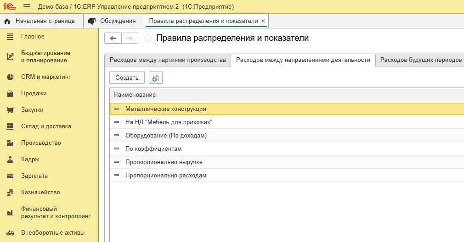The width and height of the screenshot is (464, 242).
Task: Click row icon of По коэффициентам
Action: [117, 149]
